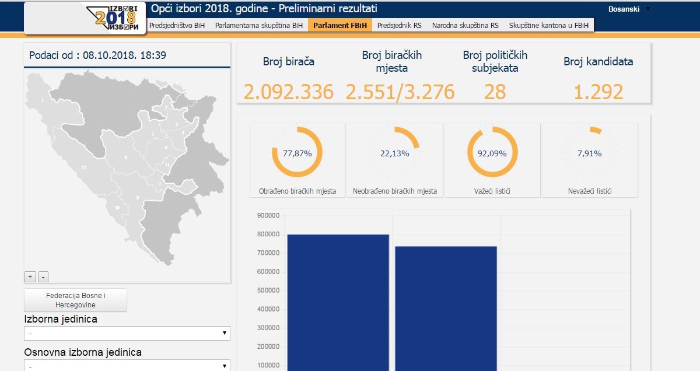Click the Obrađeno biračkih mjesta label
This screenshot has height=371, width=700.
click(x=297, y=191)
